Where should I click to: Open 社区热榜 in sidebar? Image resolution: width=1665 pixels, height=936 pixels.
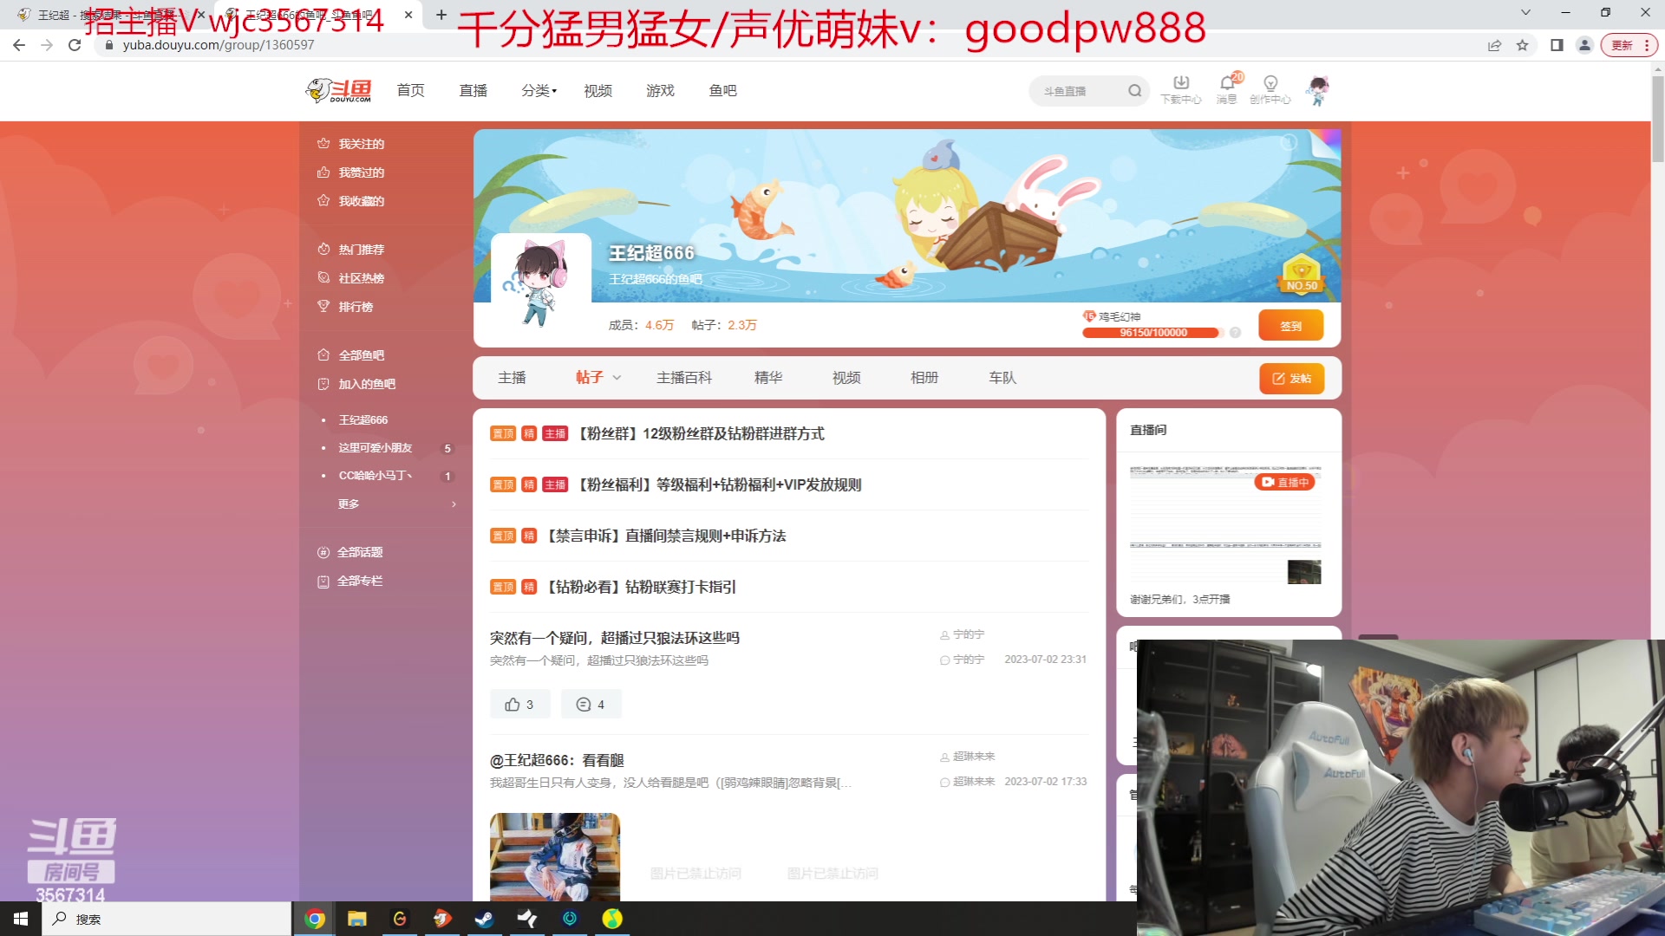[x=361, y=278]
